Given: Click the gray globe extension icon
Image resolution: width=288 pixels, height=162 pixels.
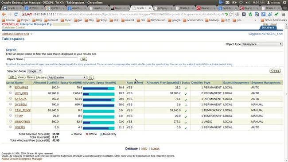Looking at the screenshot, I should (x=237, y=14).
